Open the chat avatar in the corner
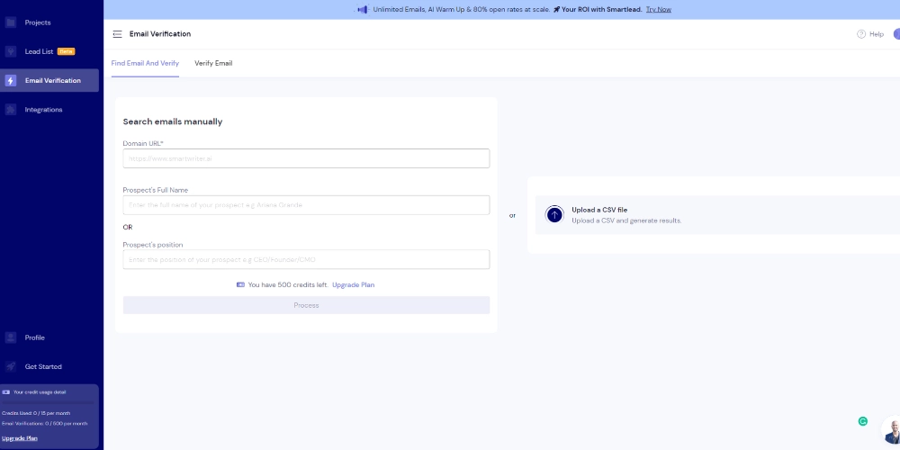This screenshot has width=900, height=450. click(892, 431)
